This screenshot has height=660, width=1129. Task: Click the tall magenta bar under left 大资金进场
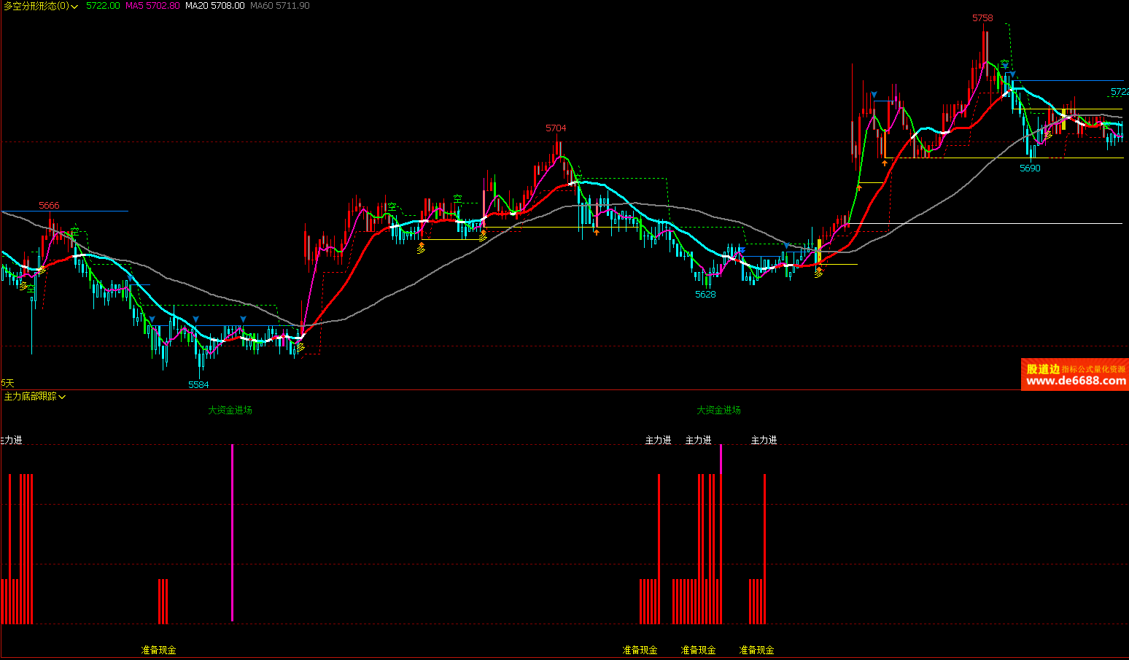233,532
